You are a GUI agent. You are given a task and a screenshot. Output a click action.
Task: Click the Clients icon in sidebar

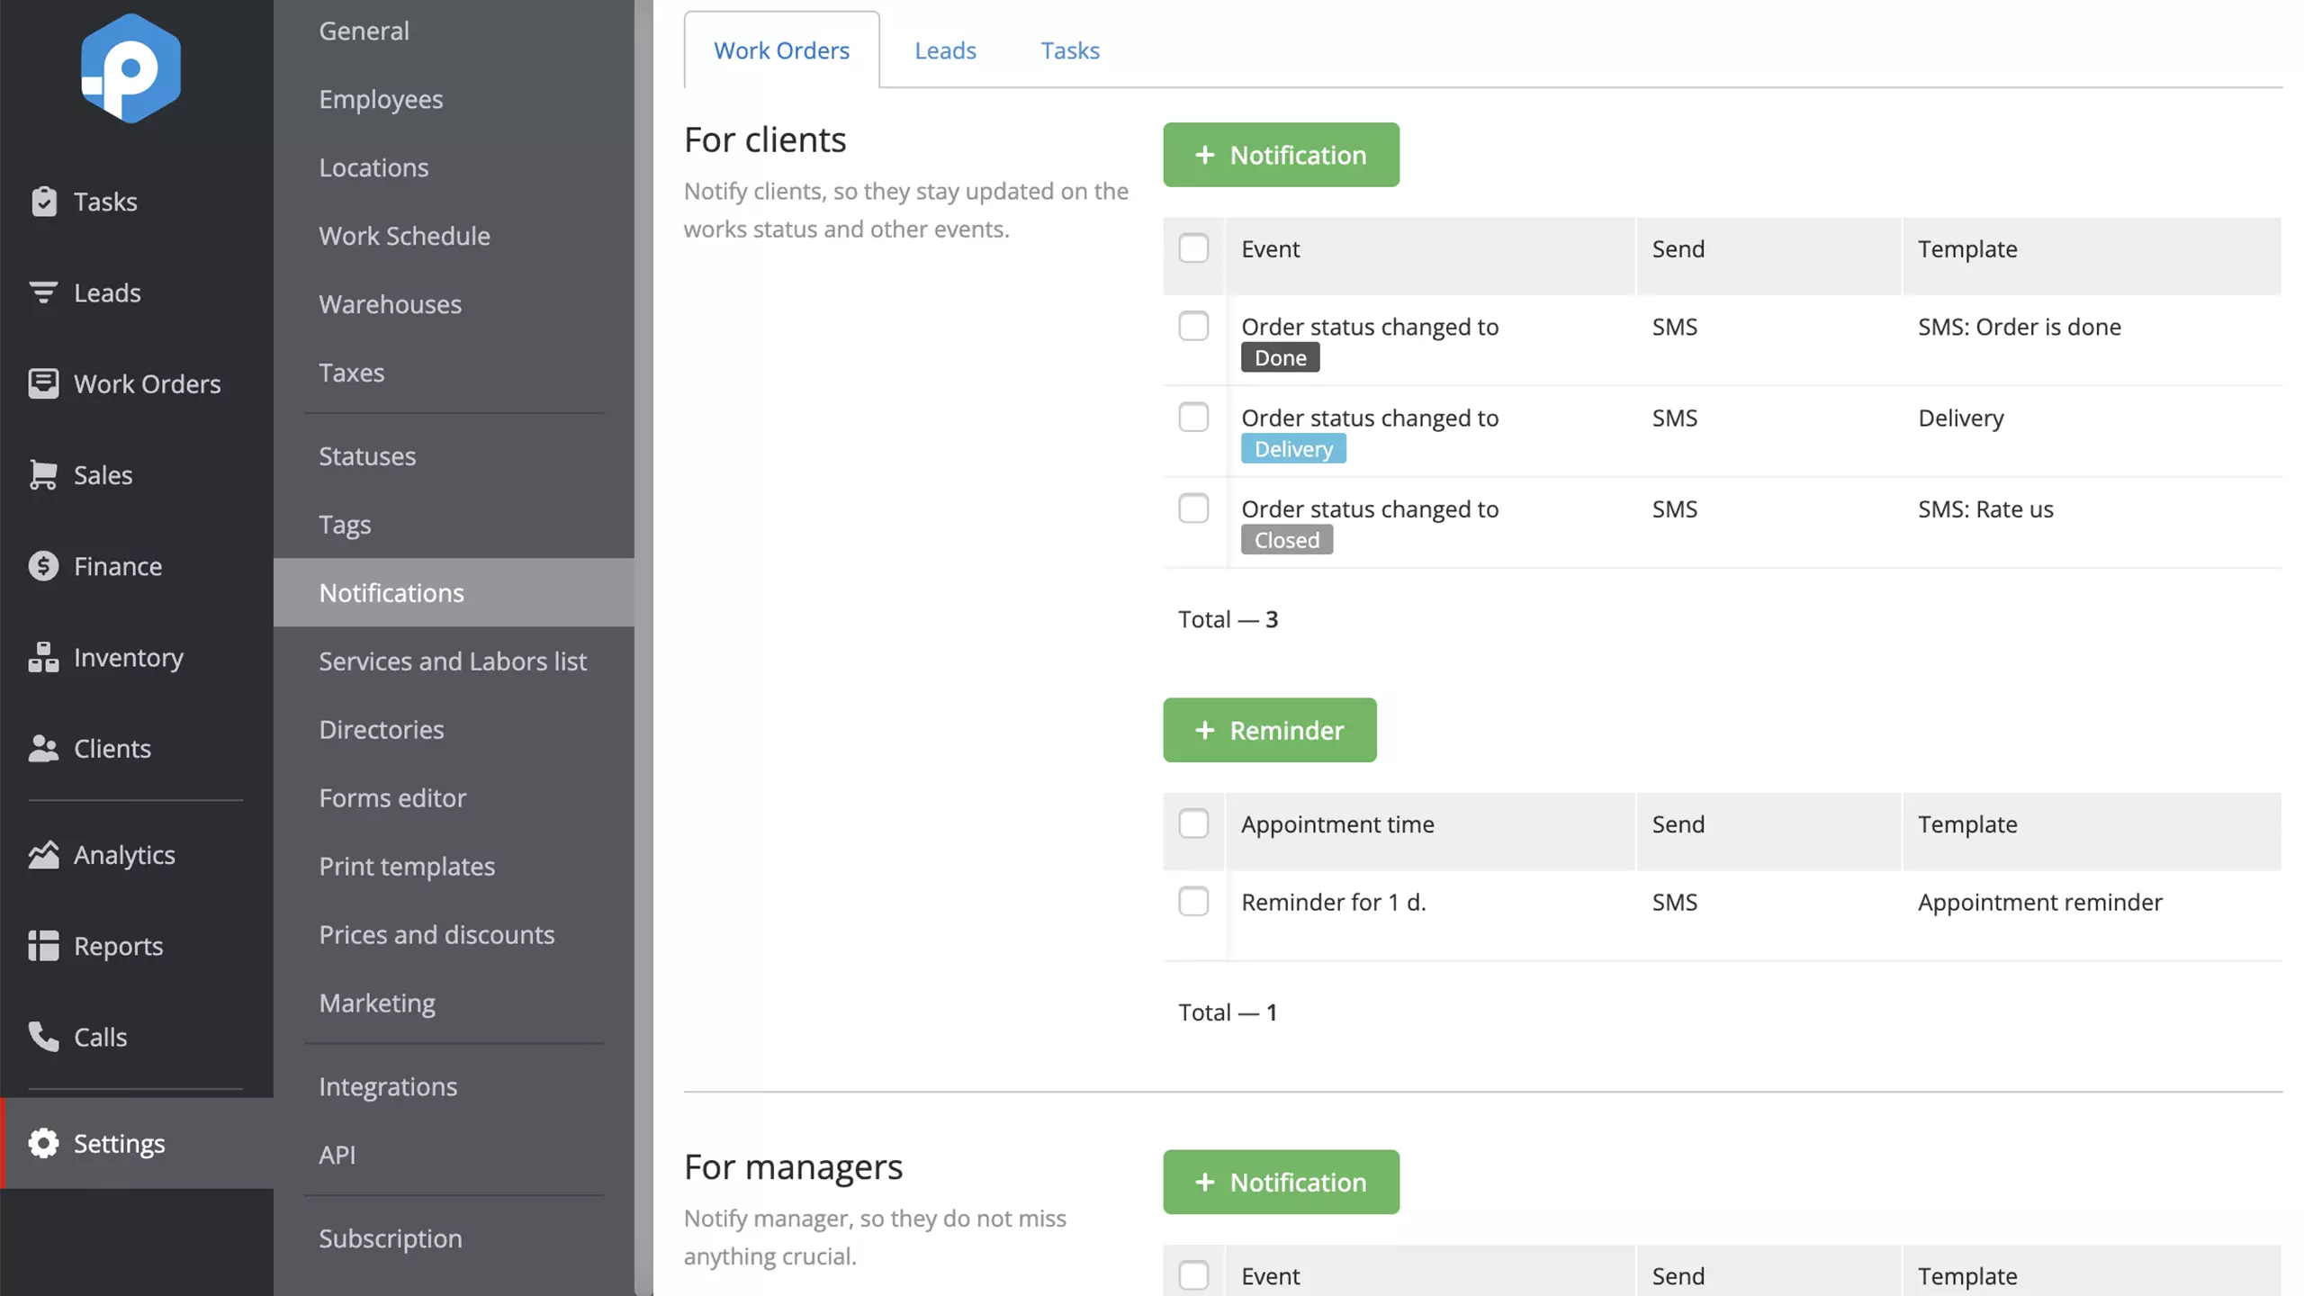[x=42, y=747]
